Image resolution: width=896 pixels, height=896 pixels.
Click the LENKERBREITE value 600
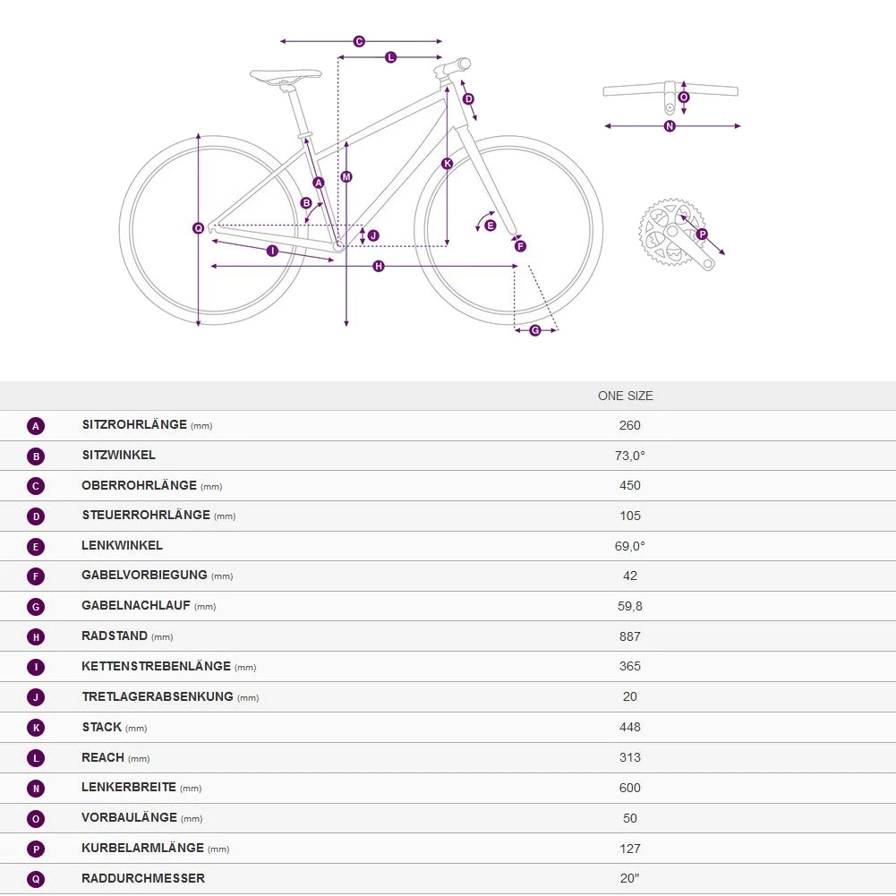(x=630, y=789)
